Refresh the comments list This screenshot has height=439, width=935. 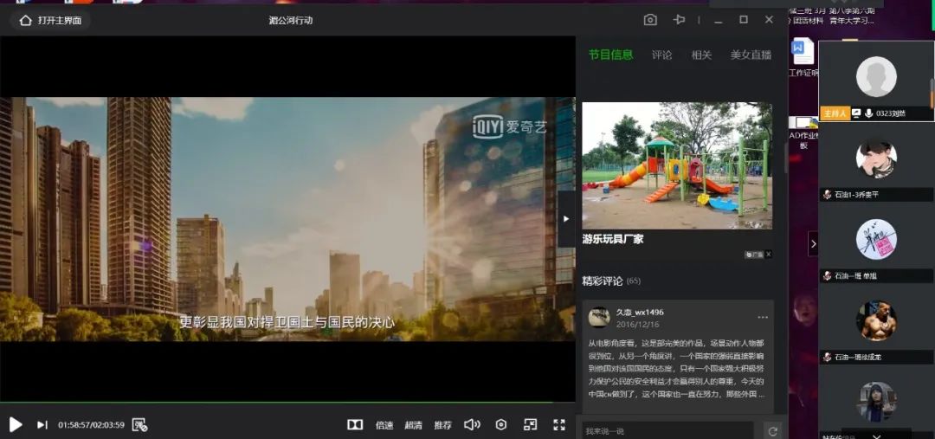[772, 430]
